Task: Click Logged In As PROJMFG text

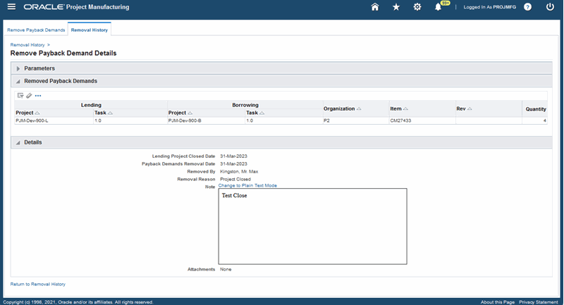Action: (489, 7)
